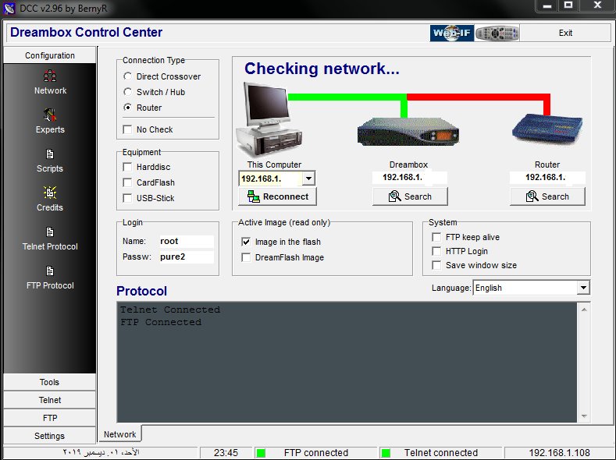This screenshot has height=460, width=616.
Task: Open the Telnet Protocol sidebar icon
Action: [50, 239]
